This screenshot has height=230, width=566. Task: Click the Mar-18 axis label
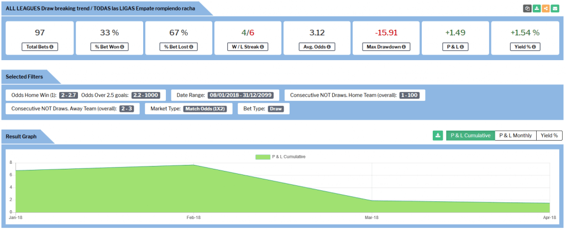[x=372, y=218]
